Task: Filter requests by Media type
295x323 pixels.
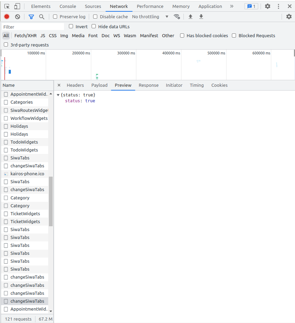Action: [x=78, y=35]
